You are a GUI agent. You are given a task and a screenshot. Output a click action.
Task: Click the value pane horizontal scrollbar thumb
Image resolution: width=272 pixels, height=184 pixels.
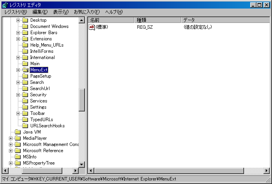169,171
